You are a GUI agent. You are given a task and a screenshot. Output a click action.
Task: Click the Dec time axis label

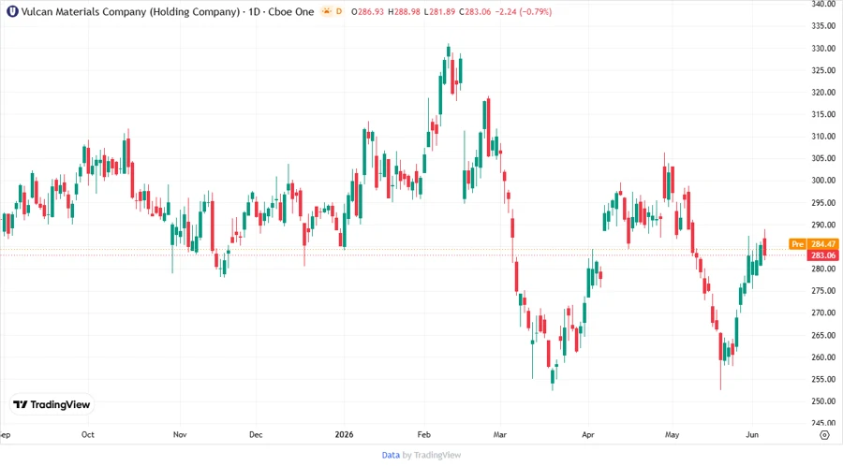tap(256, 434)
